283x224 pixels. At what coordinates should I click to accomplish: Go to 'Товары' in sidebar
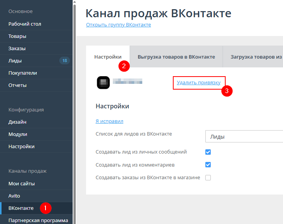[17, 36]
